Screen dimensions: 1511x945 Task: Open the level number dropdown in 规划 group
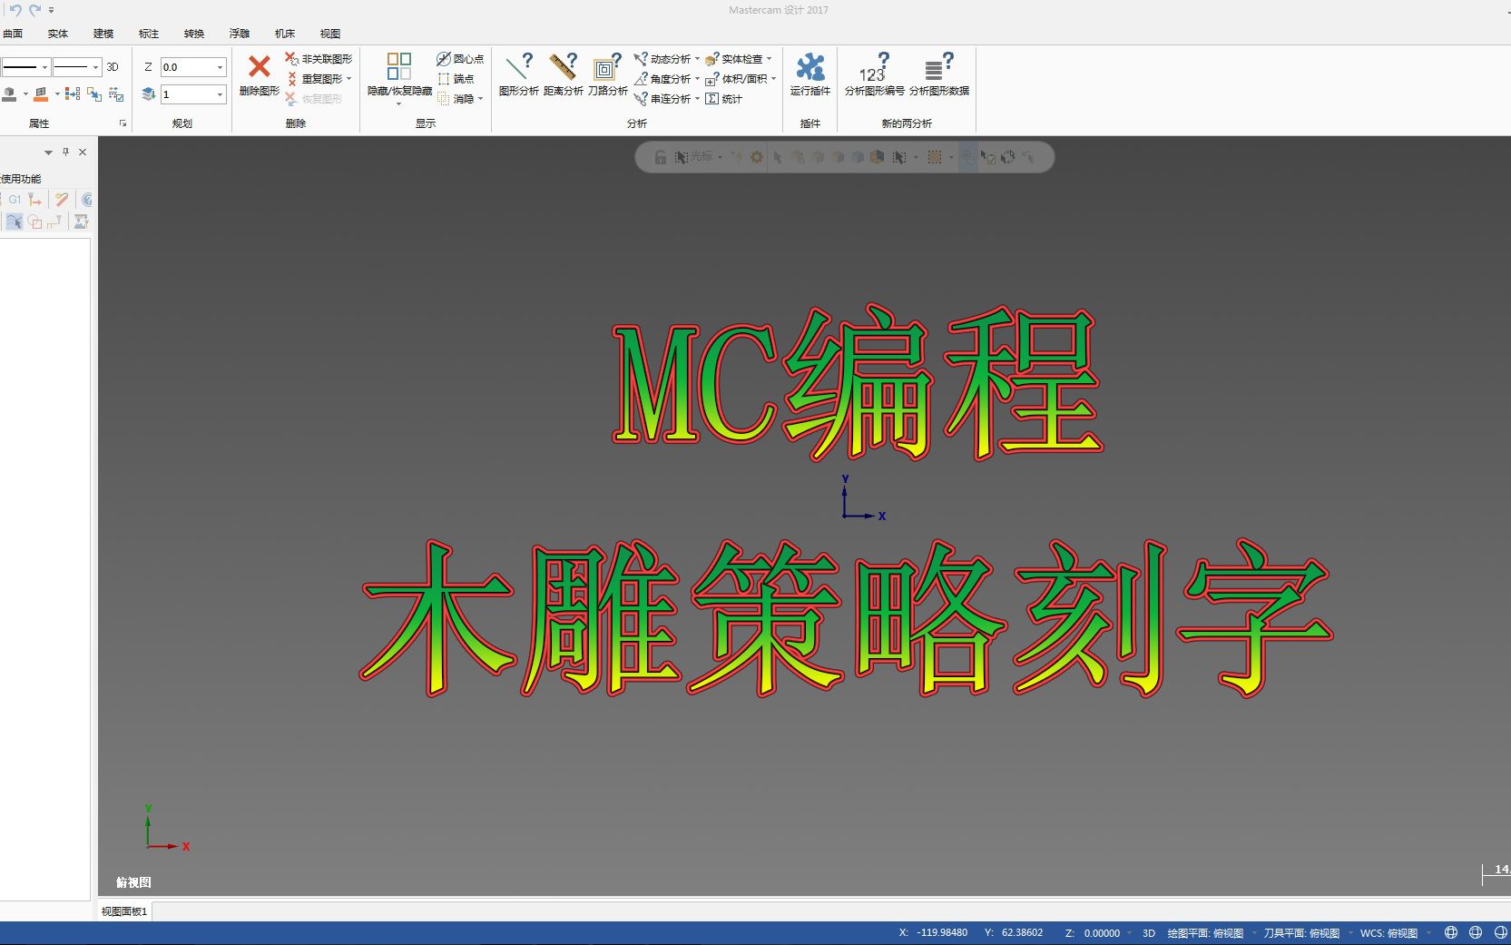[x=219, y=94]
